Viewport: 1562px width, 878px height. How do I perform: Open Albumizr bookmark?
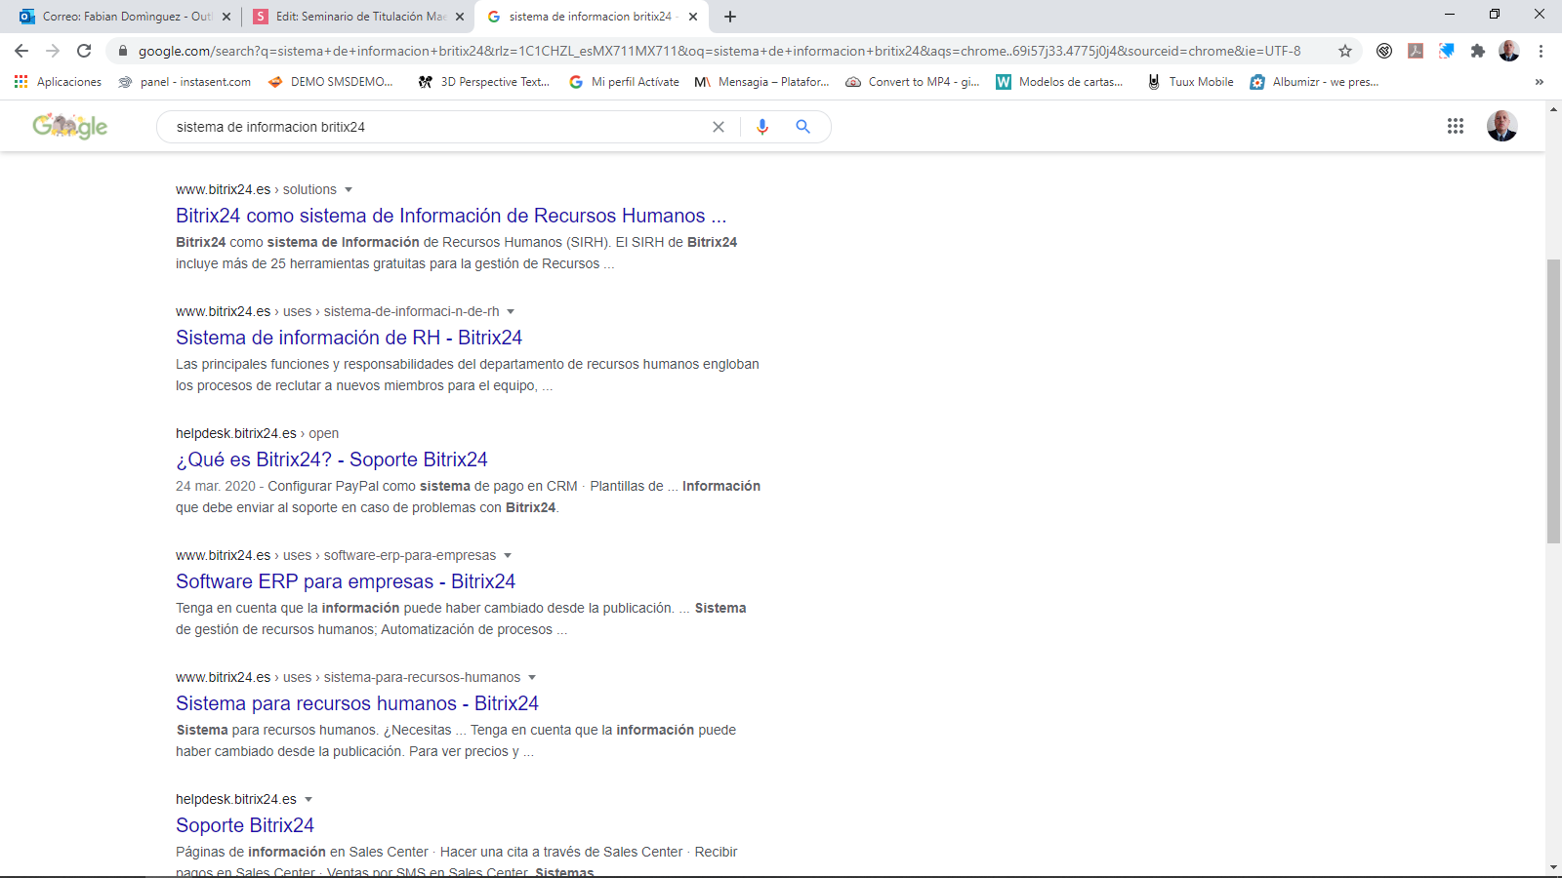click(x=1314, y=82)
